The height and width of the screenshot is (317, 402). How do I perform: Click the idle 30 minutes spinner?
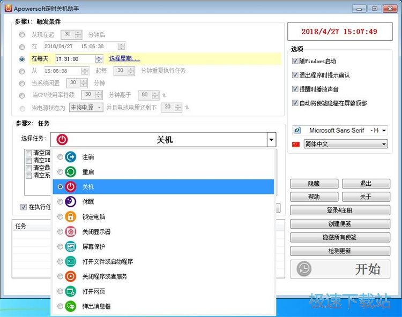pyautogui.click(x=84, y=83)
